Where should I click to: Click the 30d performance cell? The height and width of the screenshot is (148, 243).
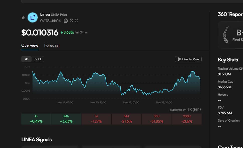pyautogui.click(x=156, y=119)
